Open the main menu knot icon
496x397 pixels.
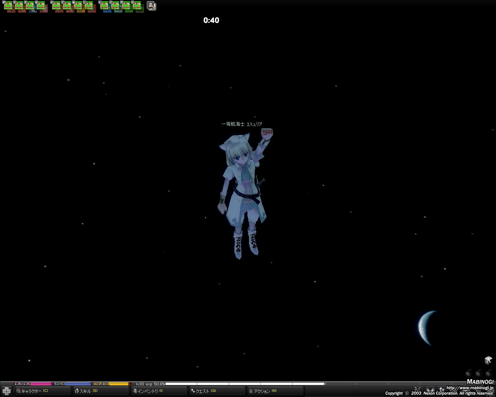click(7, 391)
